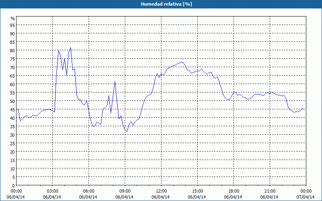Click the 06/04/14 date under 03:00
322x201 pixels.
[x=52, y=197]
